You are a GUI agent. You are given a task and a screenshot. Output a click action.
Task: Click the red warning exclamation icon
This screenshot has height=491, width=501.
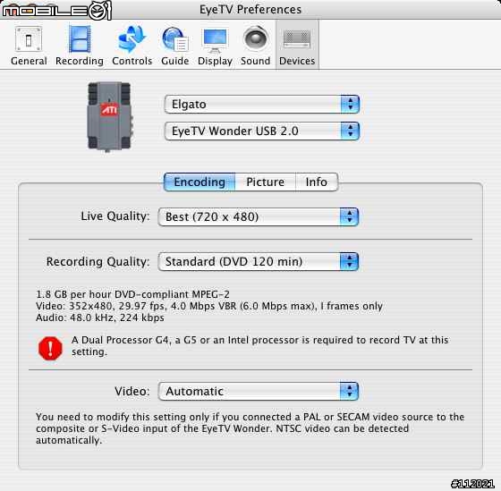coord(50,348)
